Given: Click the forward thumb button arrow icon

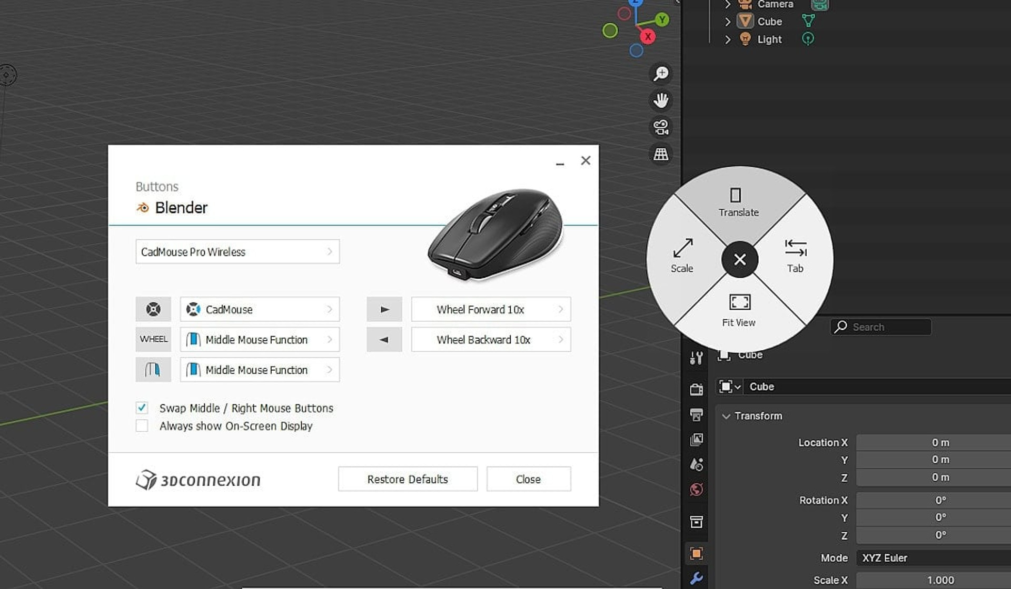Looking at the screenshot, I should point(384,309).
